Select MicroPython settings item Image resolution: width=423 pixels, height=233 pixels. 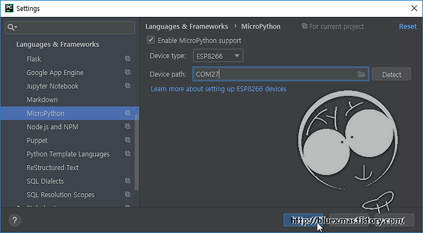(70, 113)
